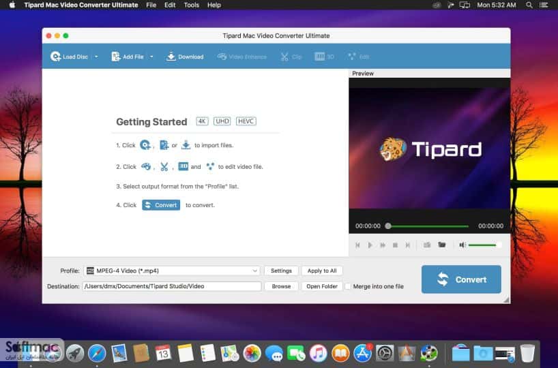Click the 4K badge in Getting Started

[202, 121]
